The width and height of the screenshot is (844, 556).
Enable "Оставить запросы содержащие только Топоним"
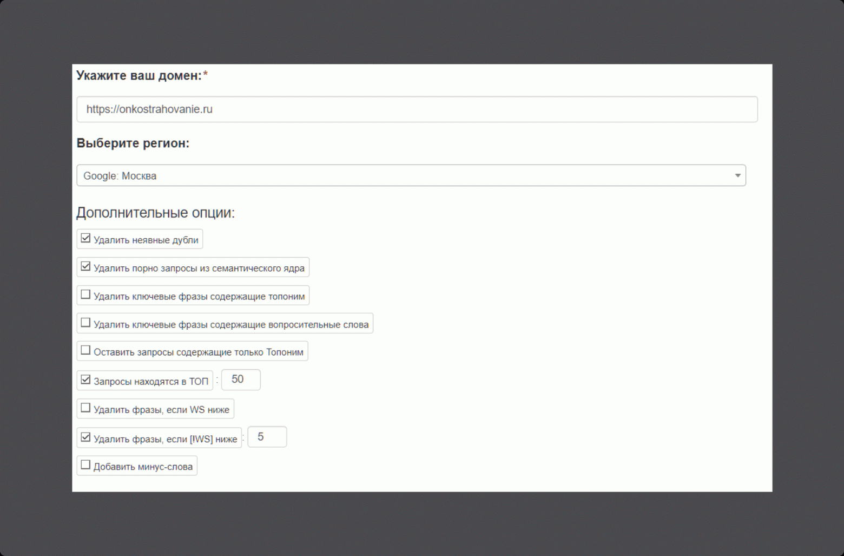[x=85, y=350]
